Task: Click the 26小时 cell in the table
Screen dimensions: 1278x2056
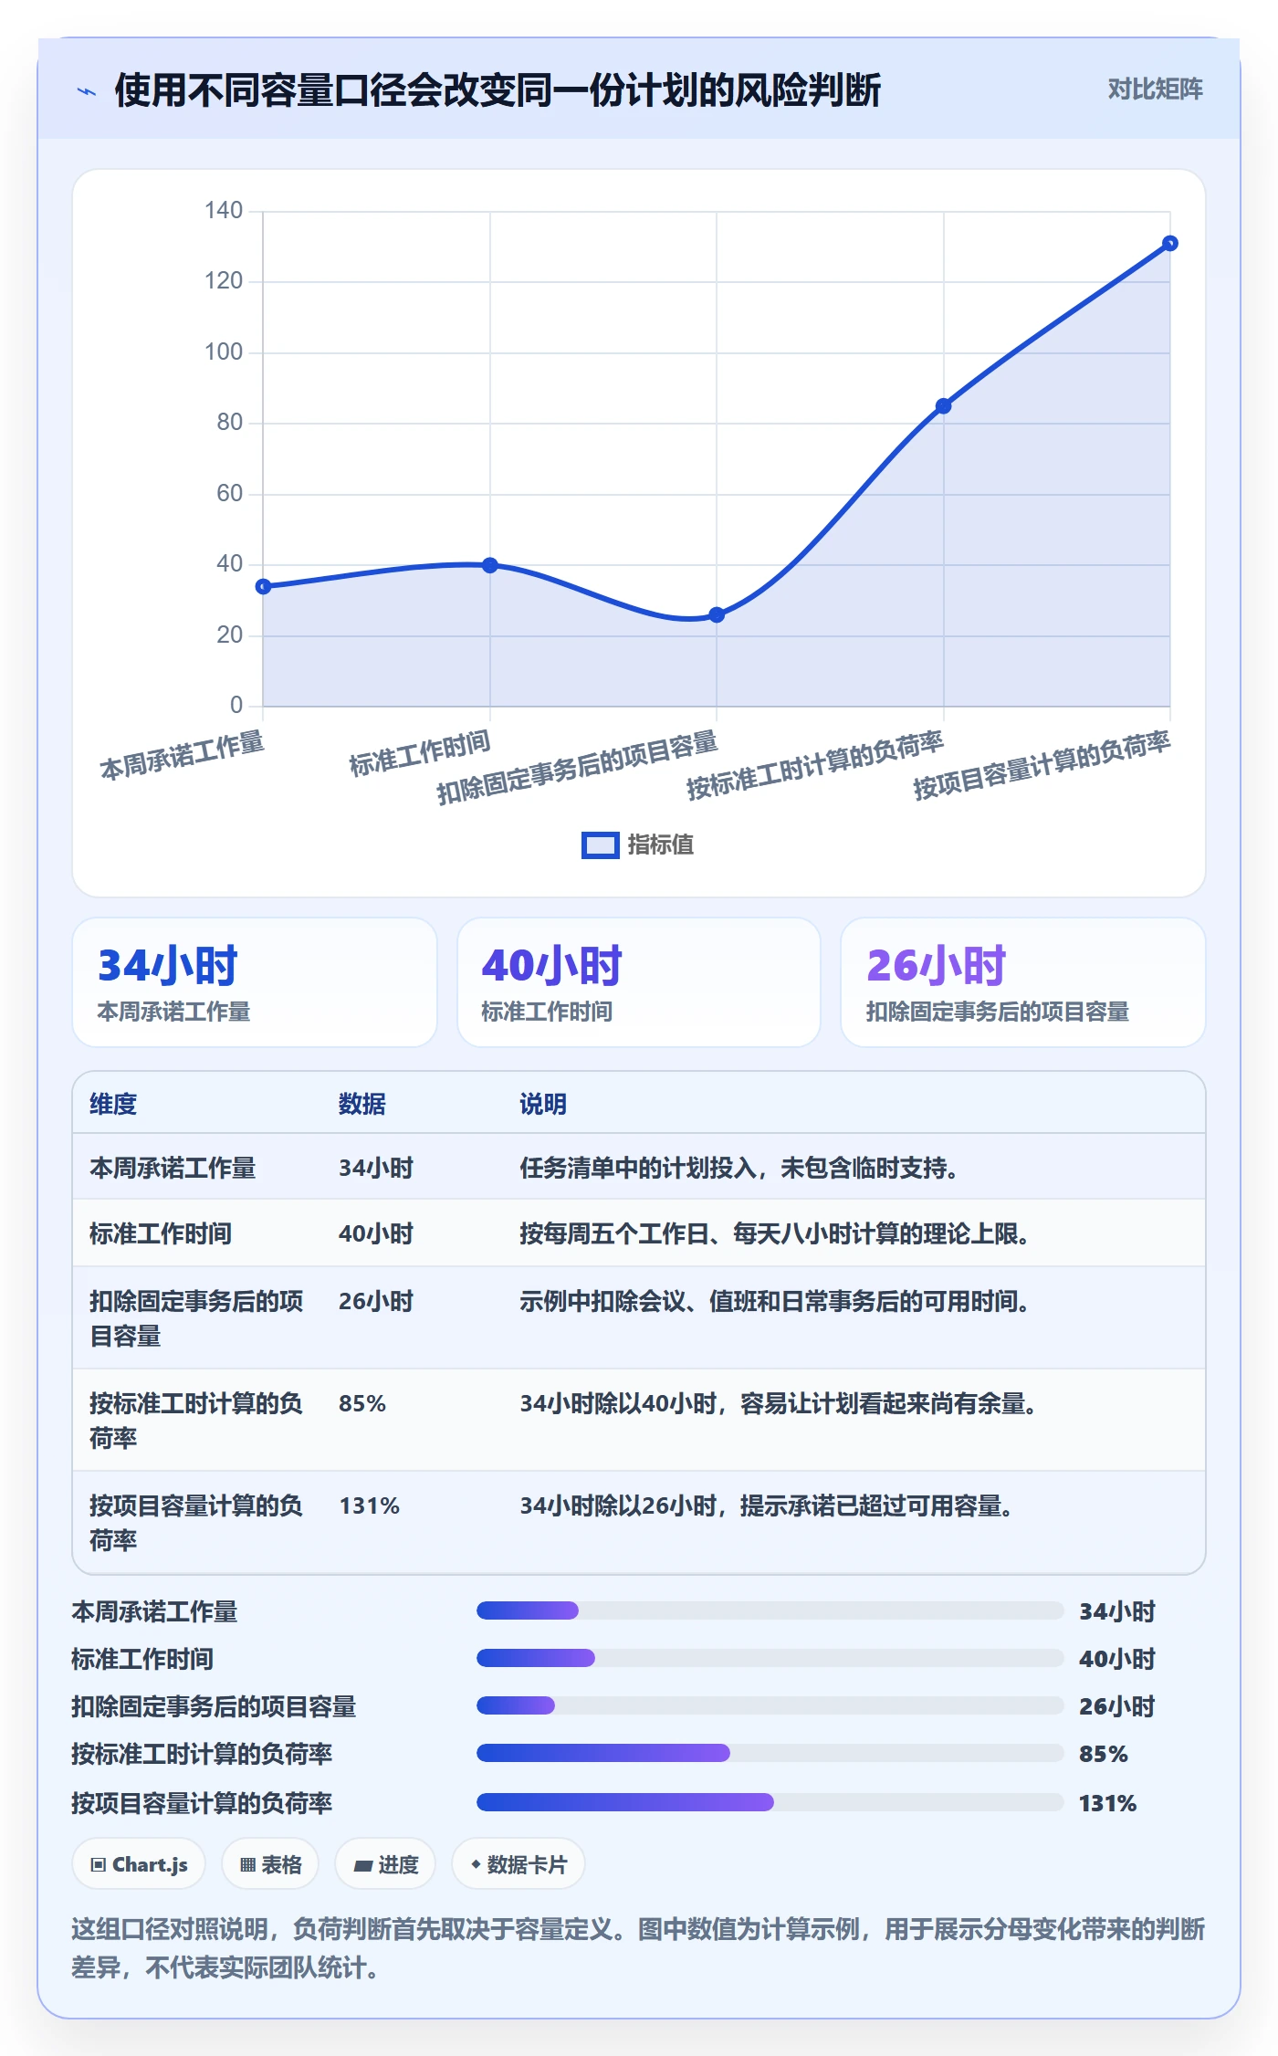Action: tap(376, 1301)
